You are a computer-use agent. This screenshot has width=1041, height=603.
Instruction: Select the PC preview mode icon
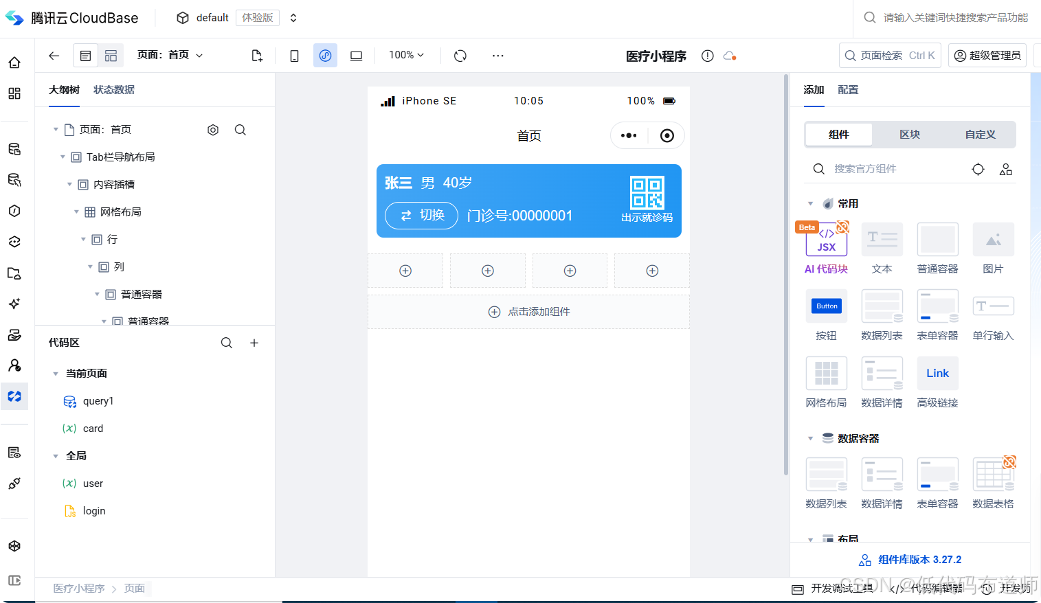[x=356, y=56]
